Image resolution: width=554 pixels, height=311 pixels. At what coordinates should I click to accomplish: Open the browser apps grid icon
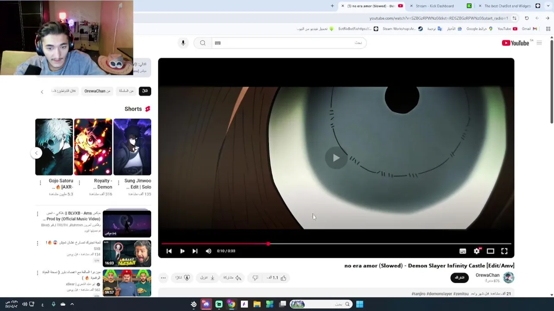tap(548, 29)
